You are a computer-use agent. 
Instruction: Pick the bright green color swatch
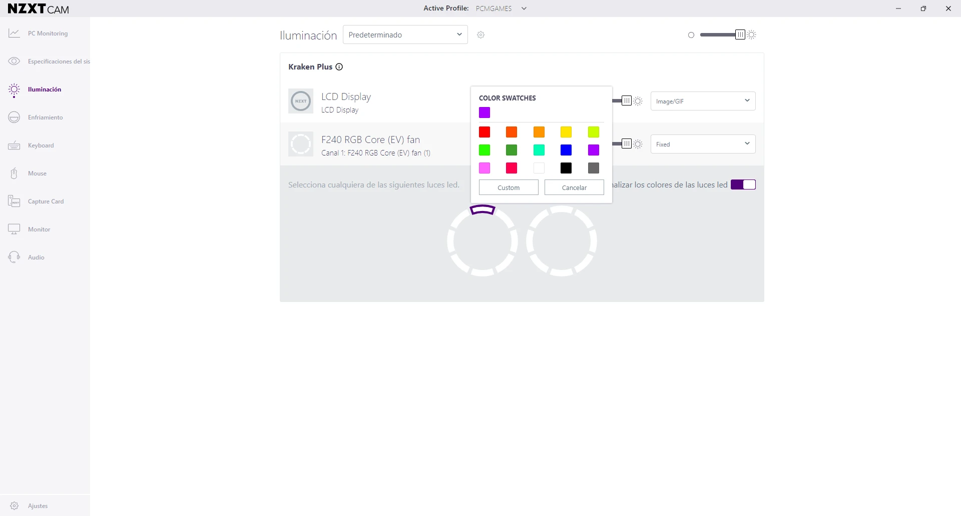pyautogui.click(x=485, y=150)
